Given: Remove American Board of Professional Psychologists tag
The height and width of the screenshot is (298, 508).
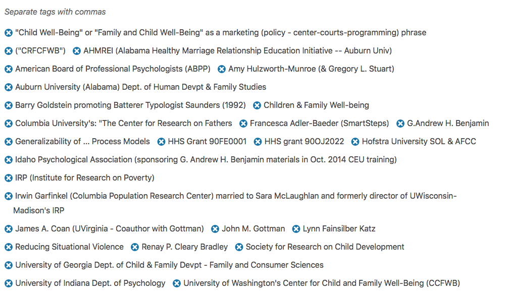Looking at the screenshot, I should 9,69.
